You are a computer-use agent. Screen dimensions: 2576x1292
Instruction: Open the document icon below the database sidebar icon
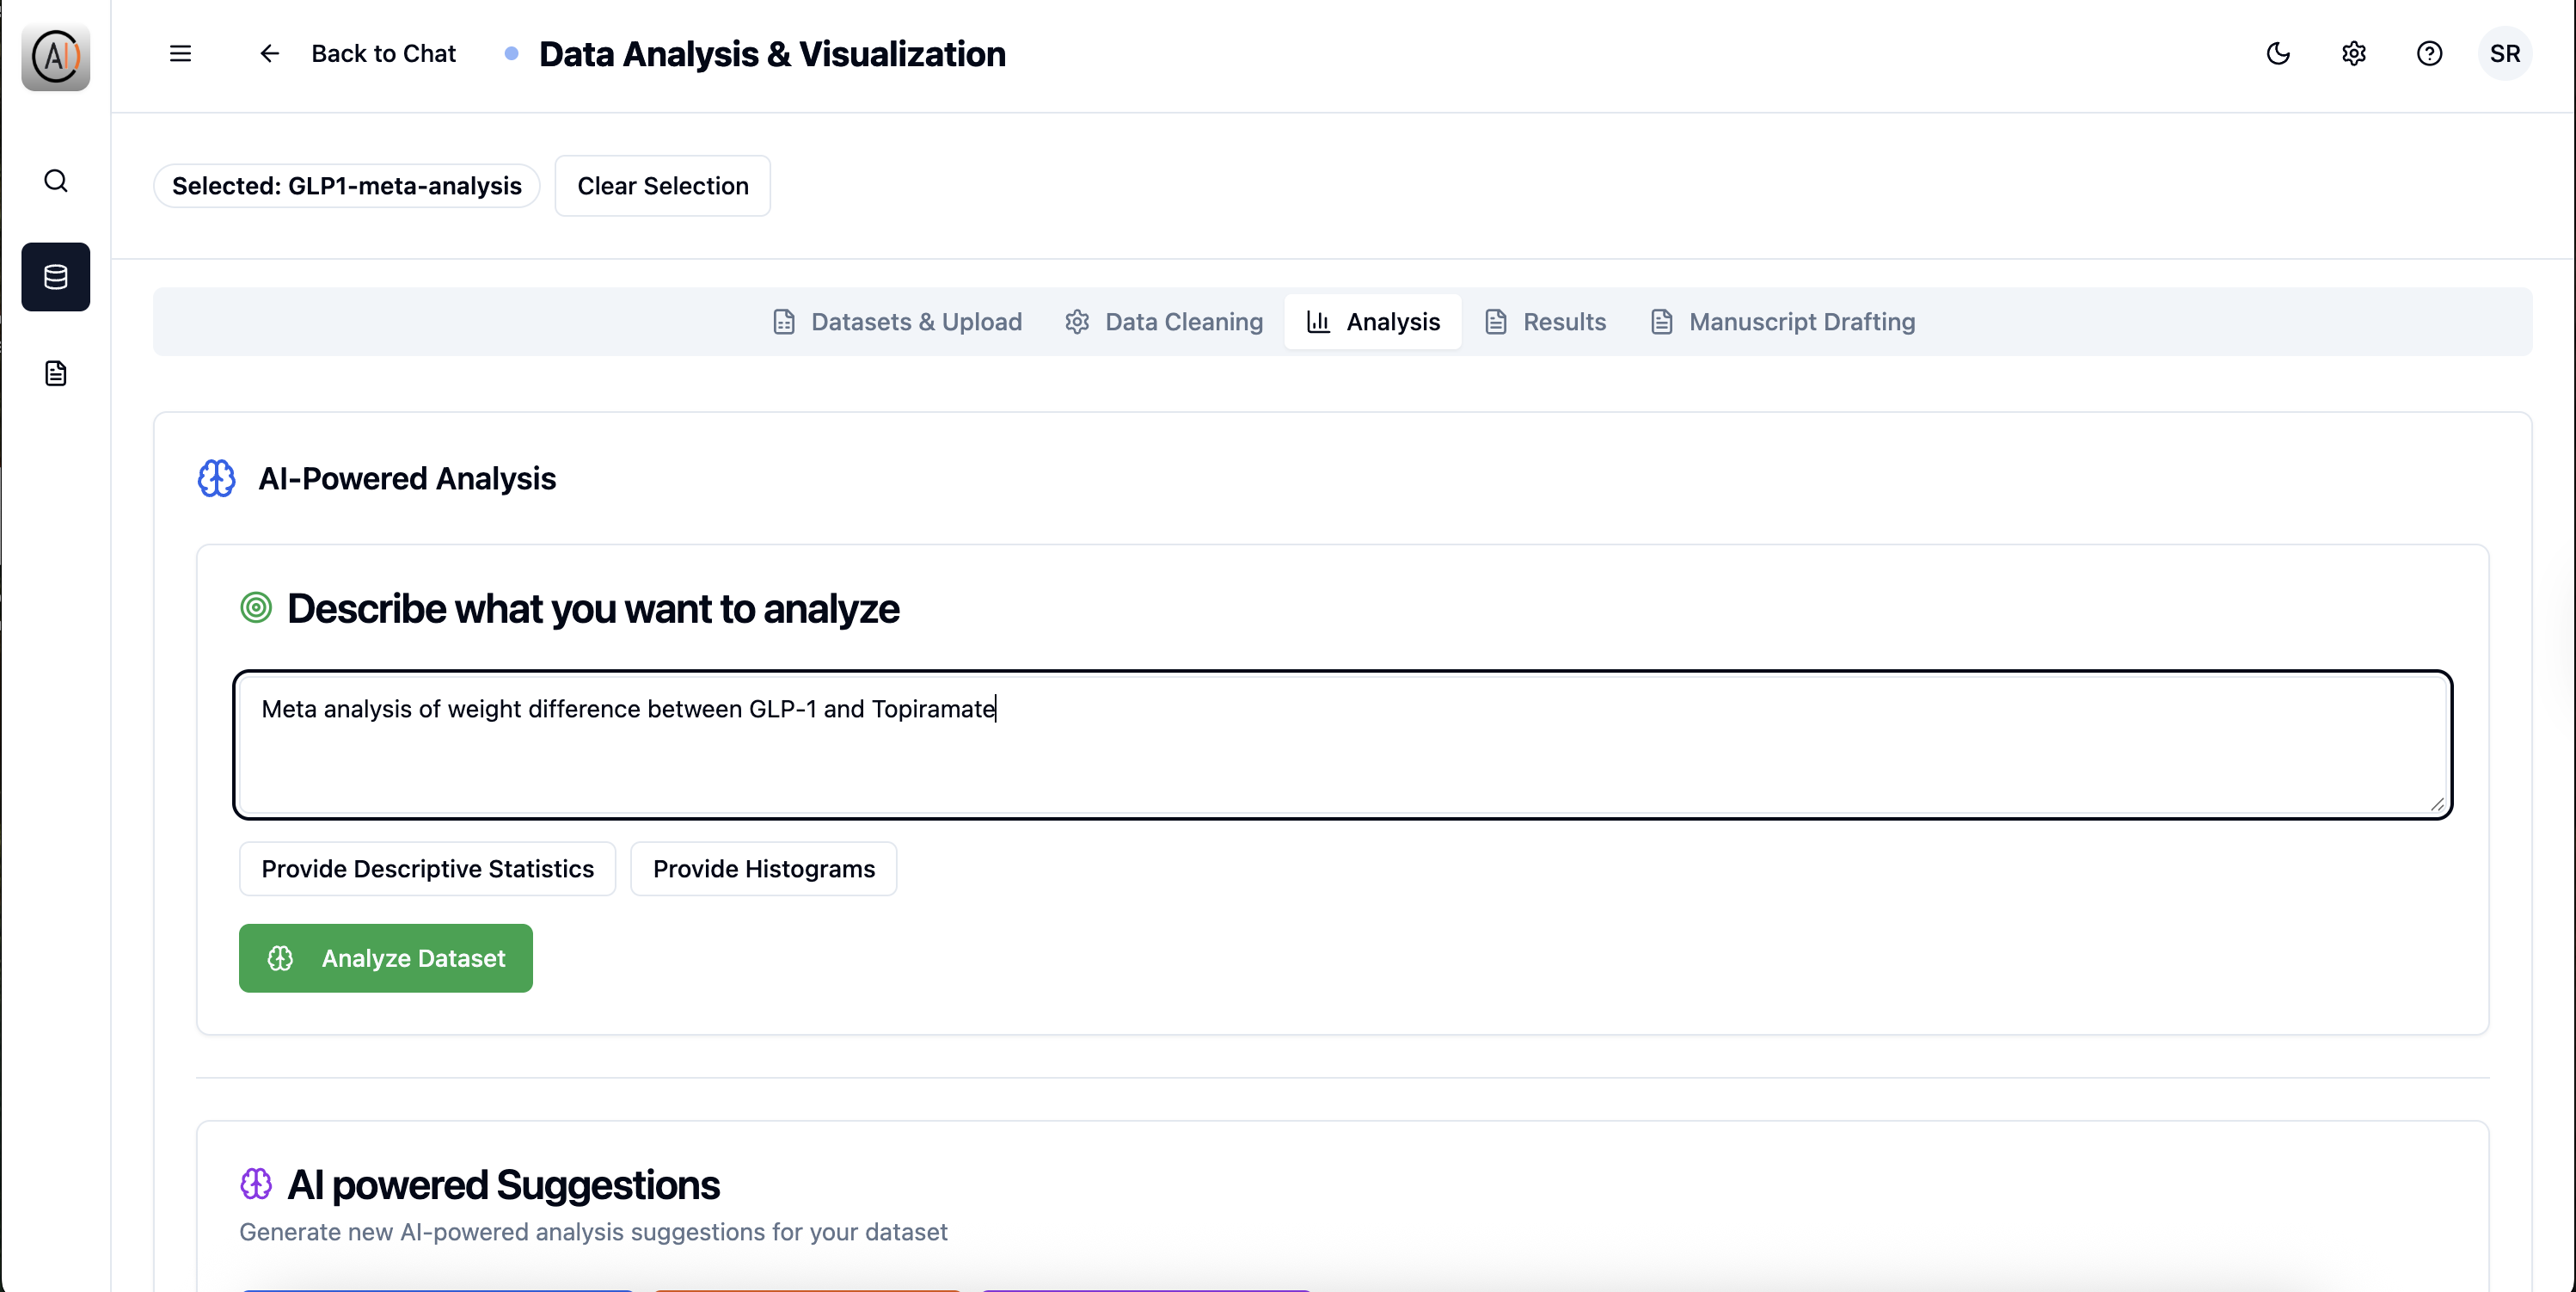(x=55, y=372)
